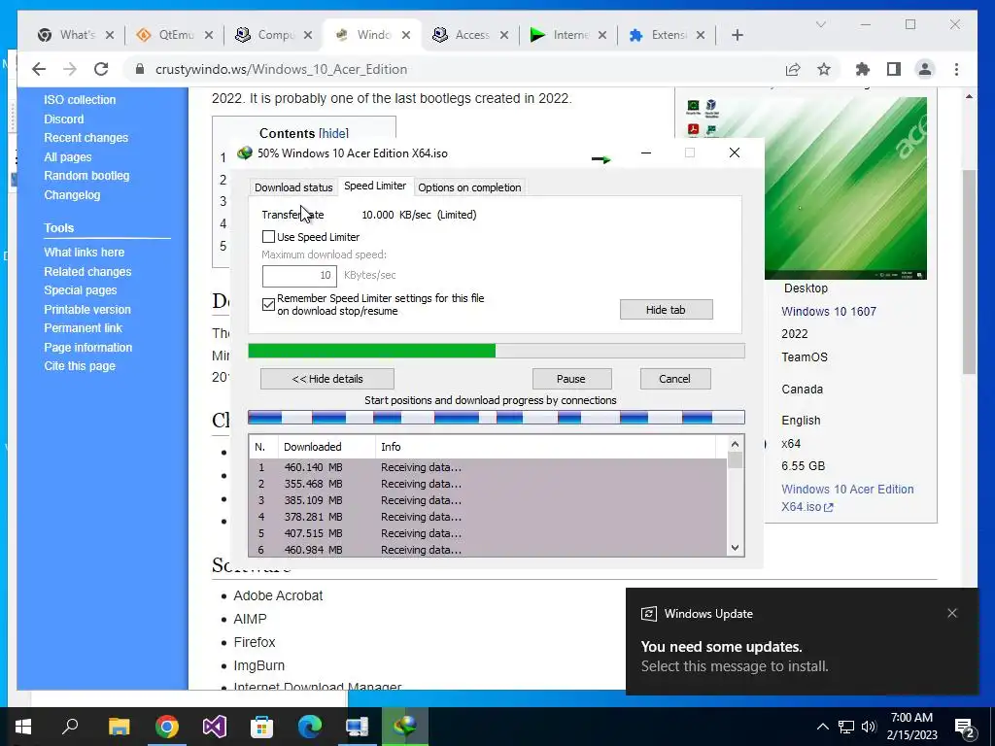Open the Random bootleg sidebar link
The height and width of the screenshot is (746, 995).
86,176
